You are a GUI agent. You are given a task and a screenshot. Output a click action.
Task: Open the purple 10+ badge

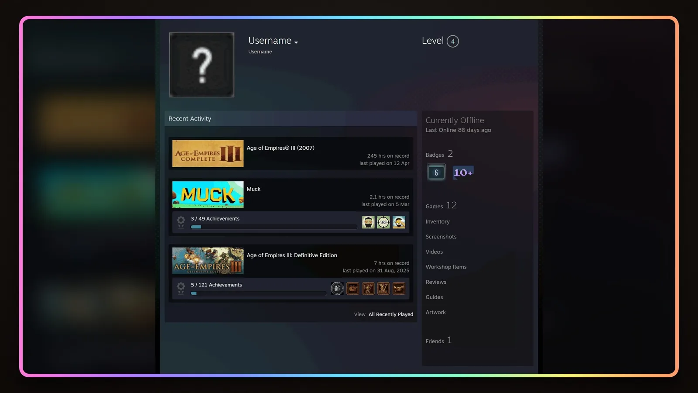click(x=463, y=172)
